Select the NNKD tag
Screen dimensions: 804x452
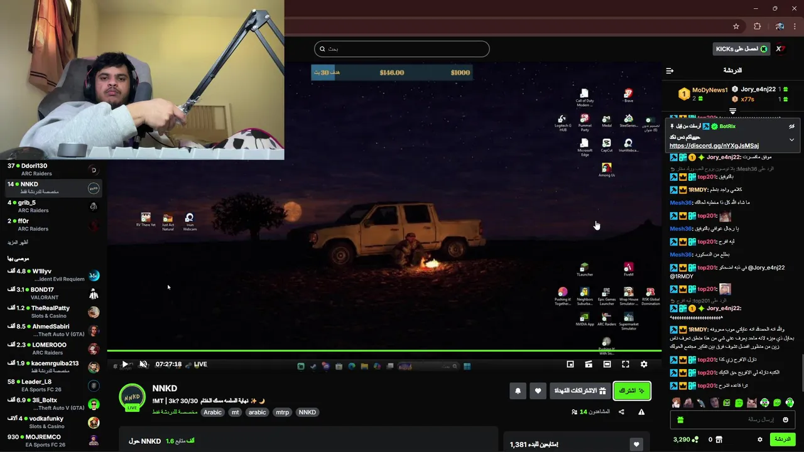click(x=307, y=412)
